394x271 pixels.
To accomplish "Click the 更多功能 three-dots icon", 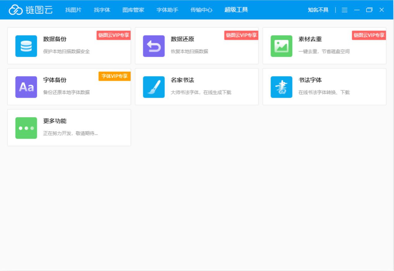I will [x=26, y=128].
